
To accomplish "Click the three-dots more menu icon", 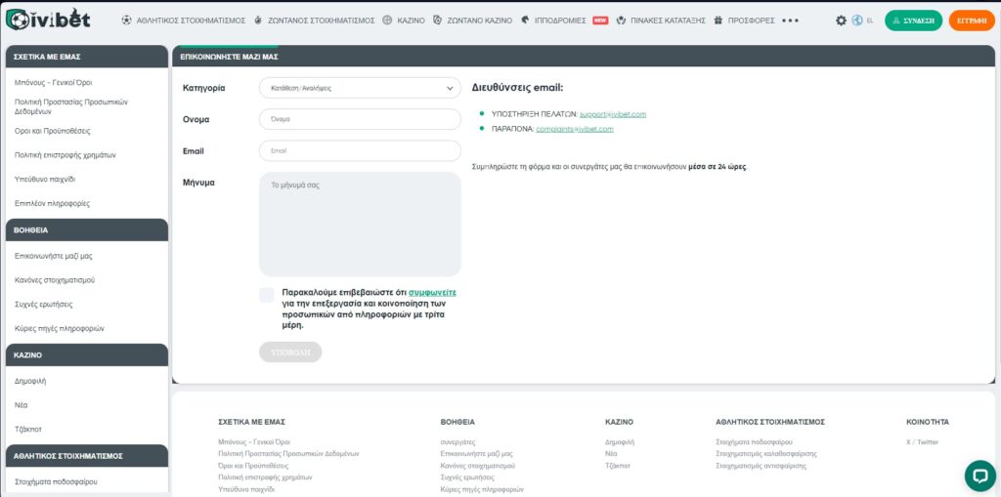I will click(790, 21).
